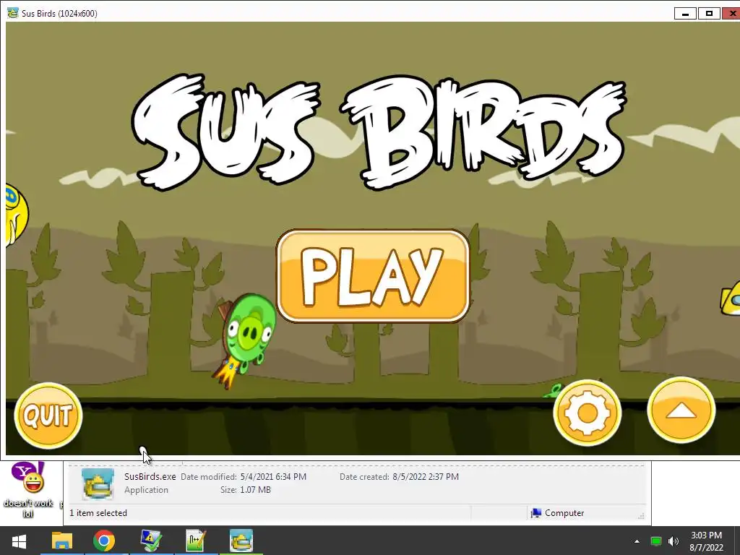Click the Size value 1.07 MB
740x555 pixels.
click(255, 490)
